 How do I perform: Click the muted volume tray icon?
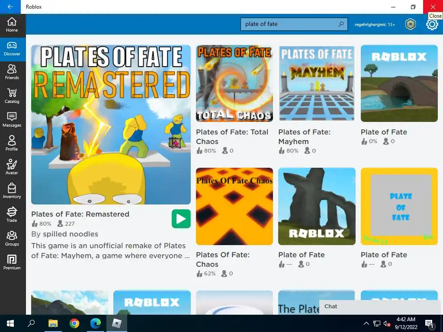point(387,323)
